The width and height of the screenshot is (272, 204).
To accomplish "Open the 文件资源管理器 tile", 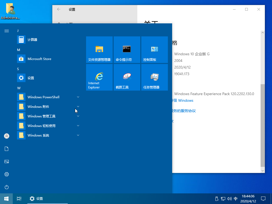I will click(x=99, y=50).
